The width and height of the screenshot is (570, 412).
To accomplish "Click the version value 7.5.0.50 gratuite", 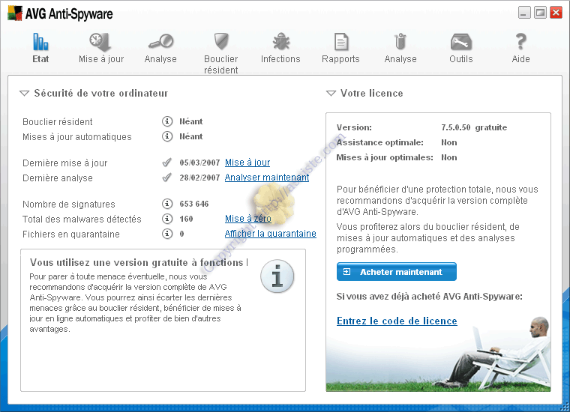I will [x=474, y=127].
